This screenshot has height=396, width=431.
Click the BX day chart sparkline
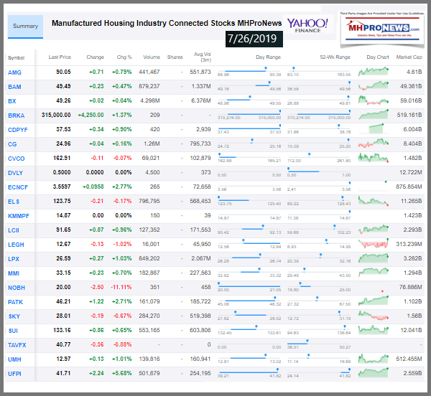point(374,100)
